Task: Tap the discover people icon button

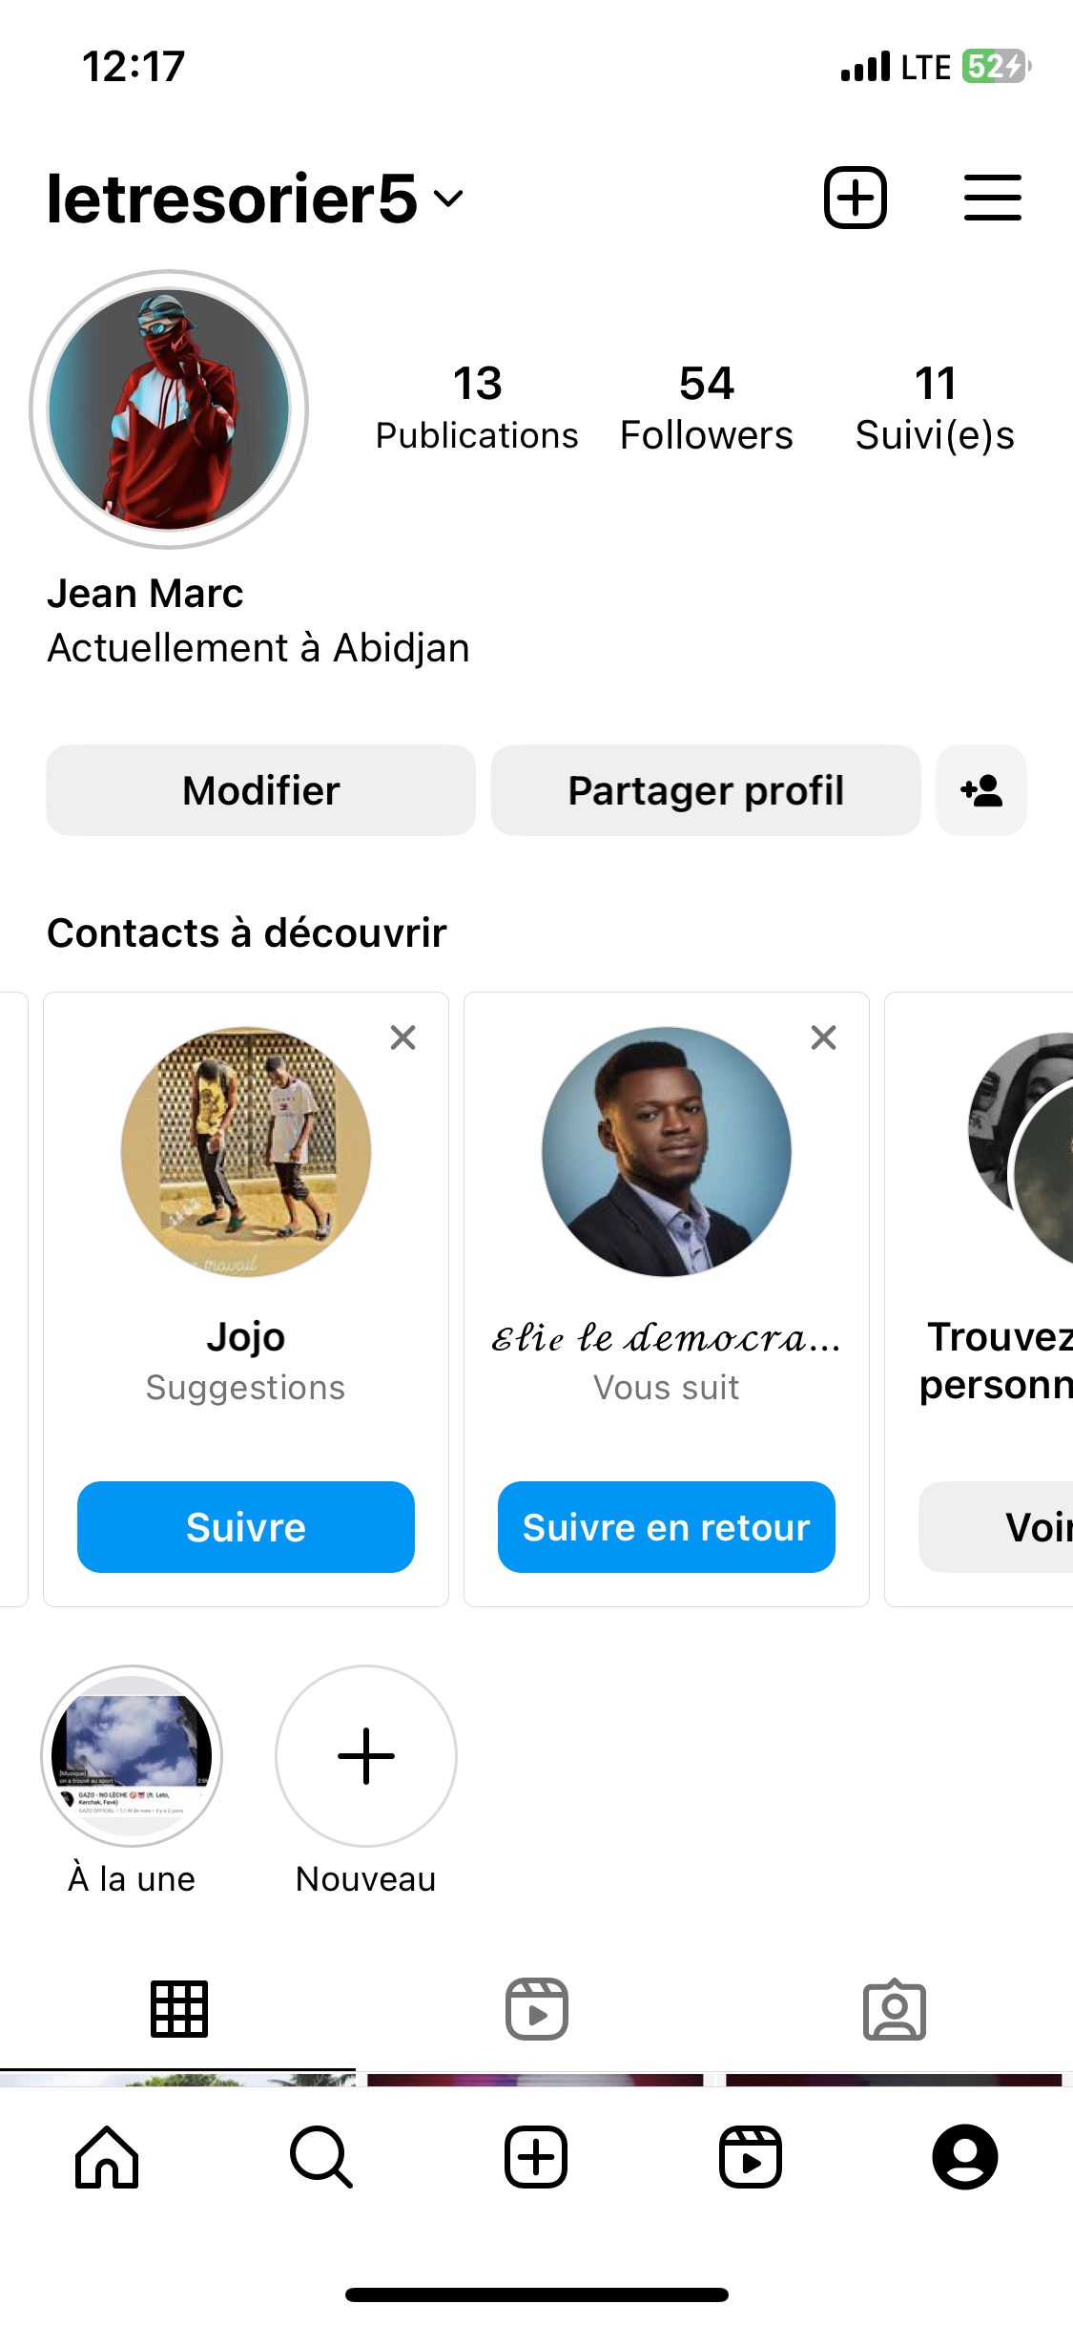Action: pyautogui.click(x=980, y=790)
